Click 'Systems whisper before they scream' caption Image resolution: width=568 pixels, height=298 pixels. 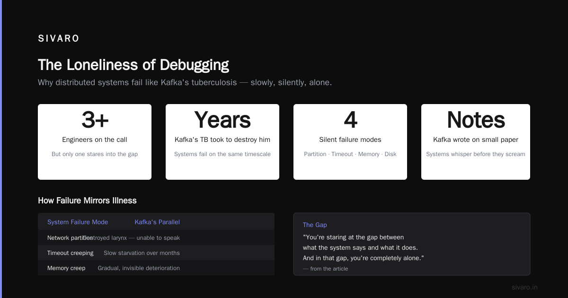pyautogui.click(x=476, y=154)
